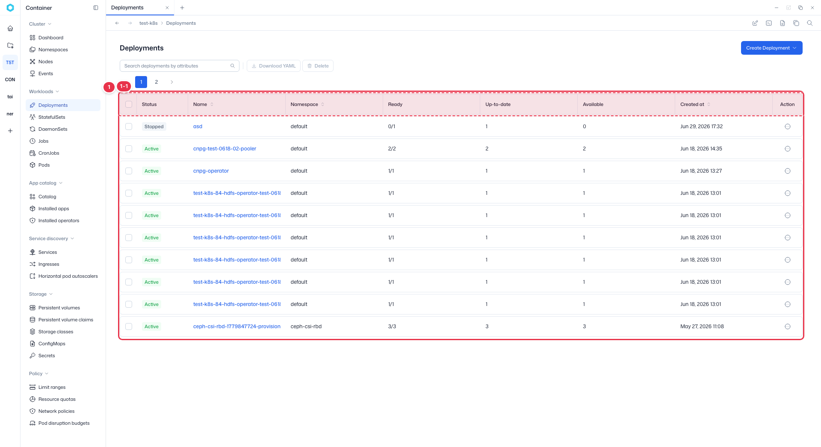821x447 pixels.
Task: Collapse the Storage sidebar section
Action: point(41,294)
